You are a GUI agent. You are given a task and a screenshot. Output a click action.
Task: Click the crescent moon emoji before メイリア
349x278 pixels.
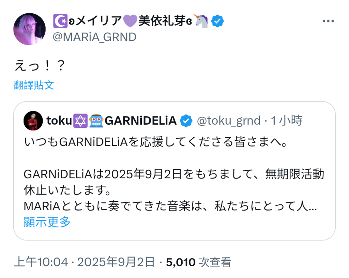point(59,21)
